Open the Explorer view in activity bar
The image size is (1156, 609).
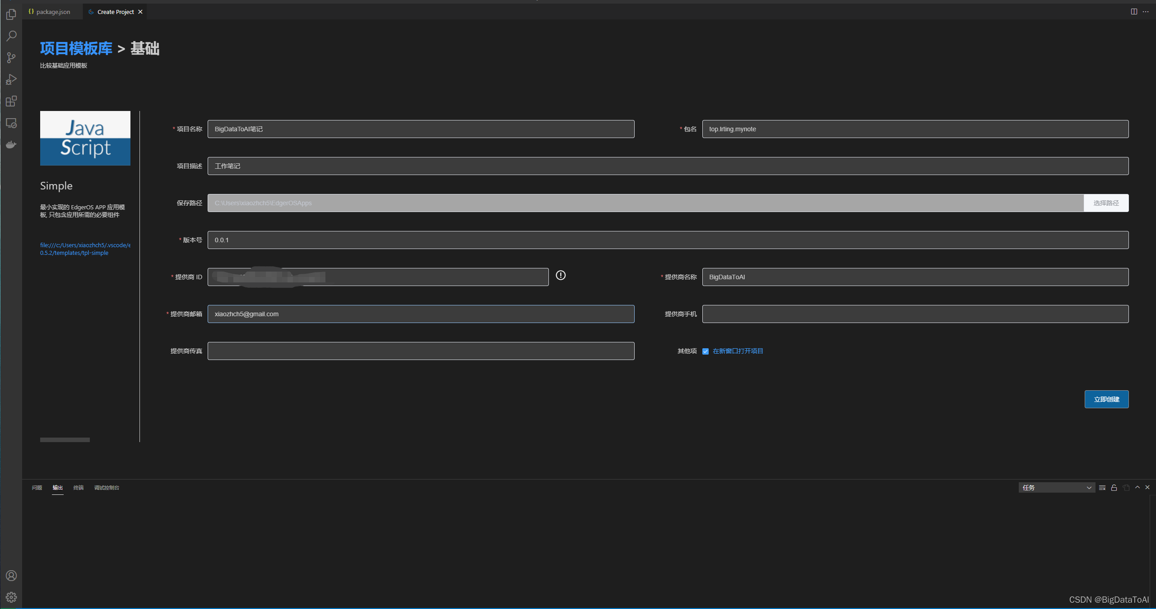coord(11,14)
